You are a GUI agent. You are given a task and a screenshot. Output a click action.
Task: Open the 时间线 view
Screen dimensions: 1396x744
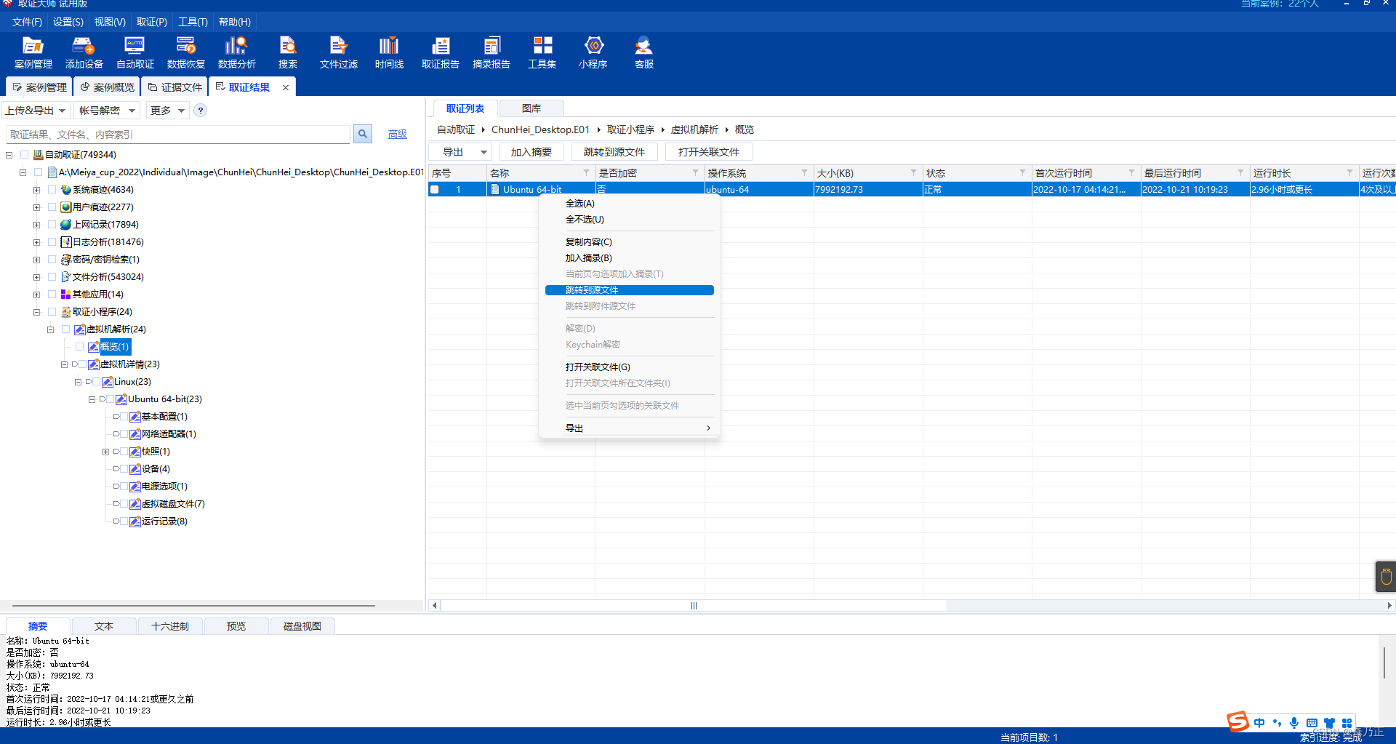point(390,52)
